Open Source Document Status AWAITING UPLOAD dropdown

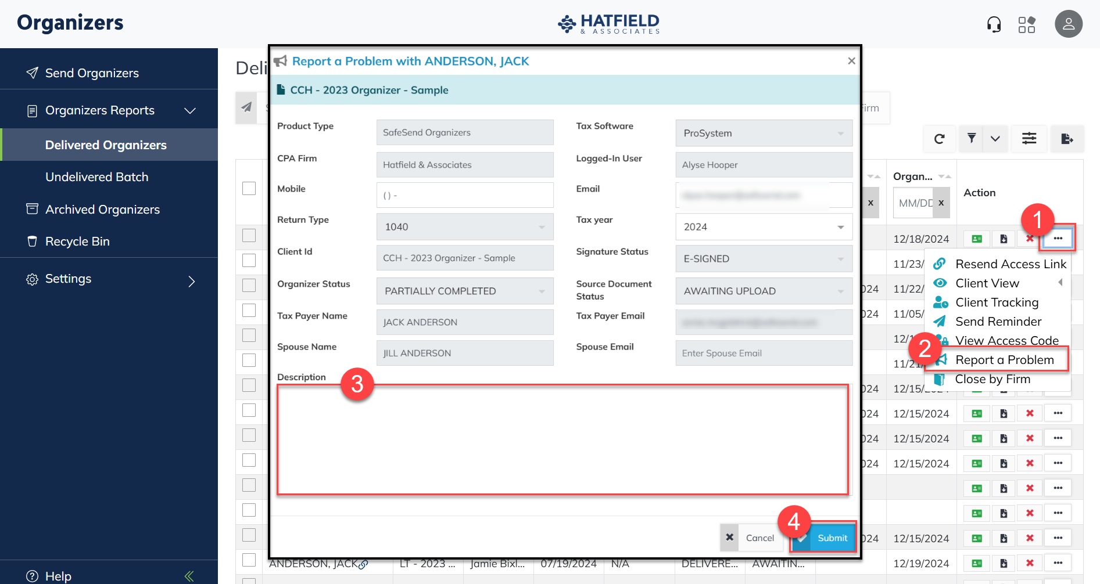(764, 291)
